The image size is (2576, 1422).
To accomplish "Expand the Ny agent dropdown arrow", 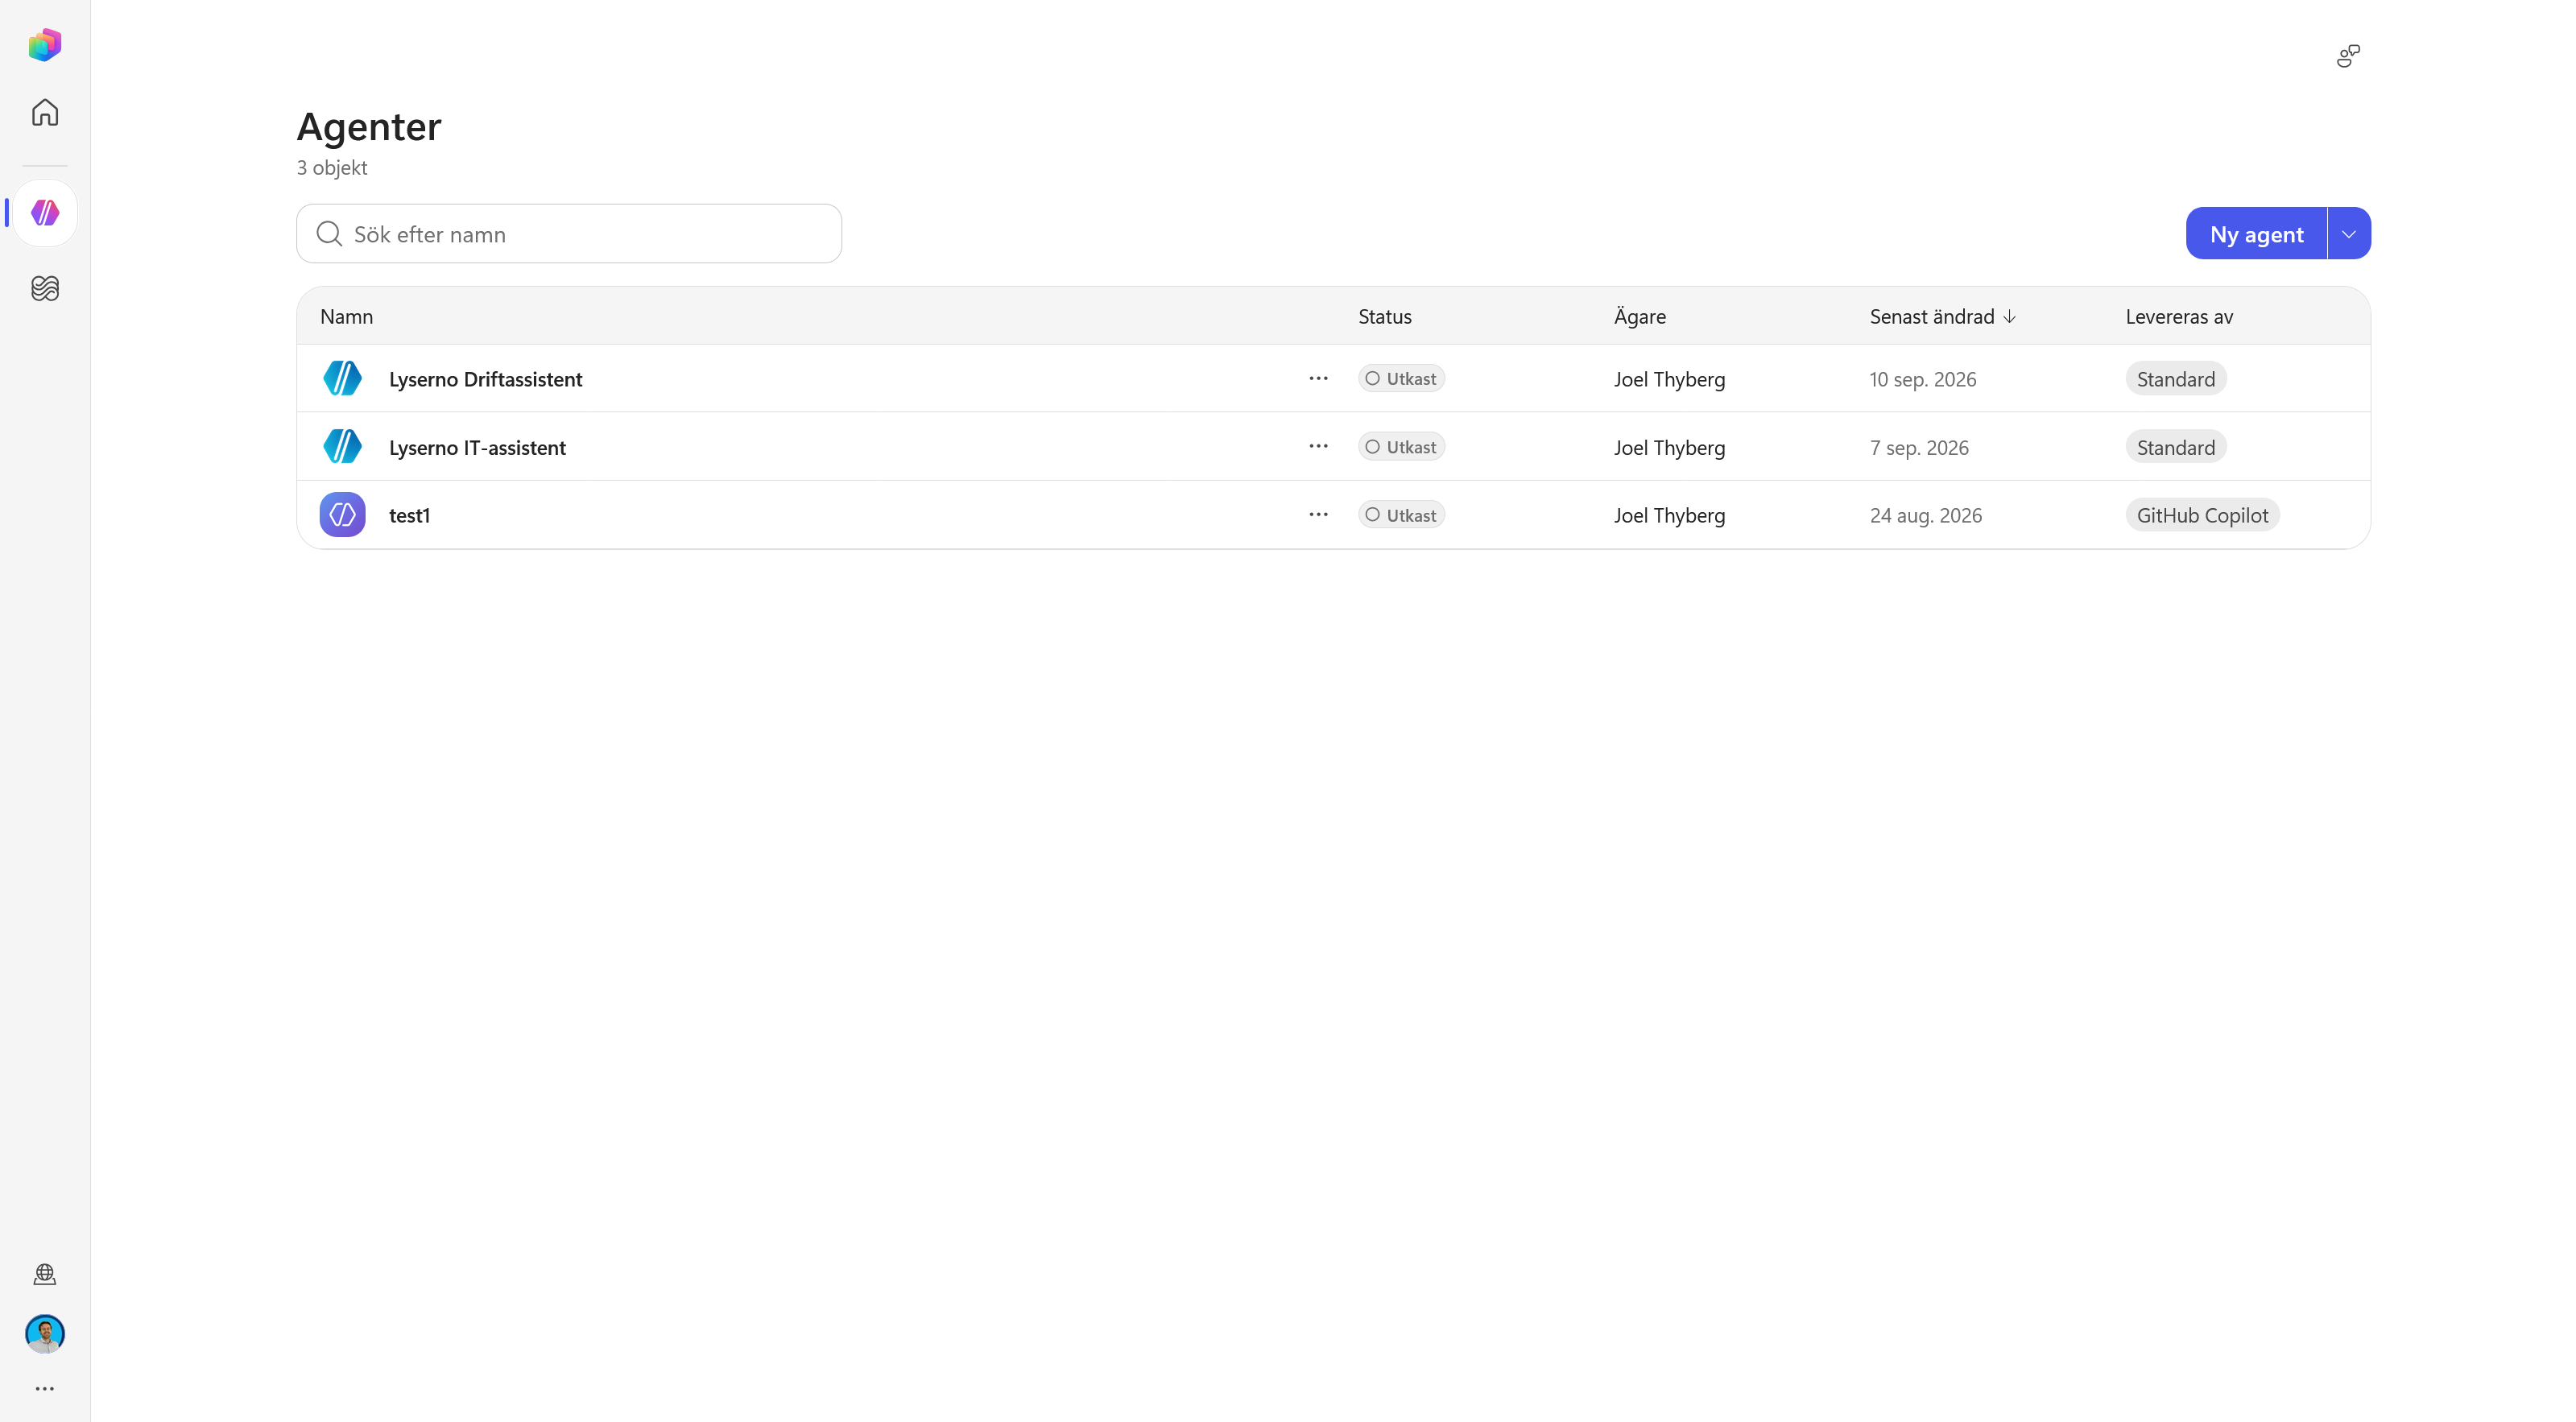I will click(x=2349, y=233).
